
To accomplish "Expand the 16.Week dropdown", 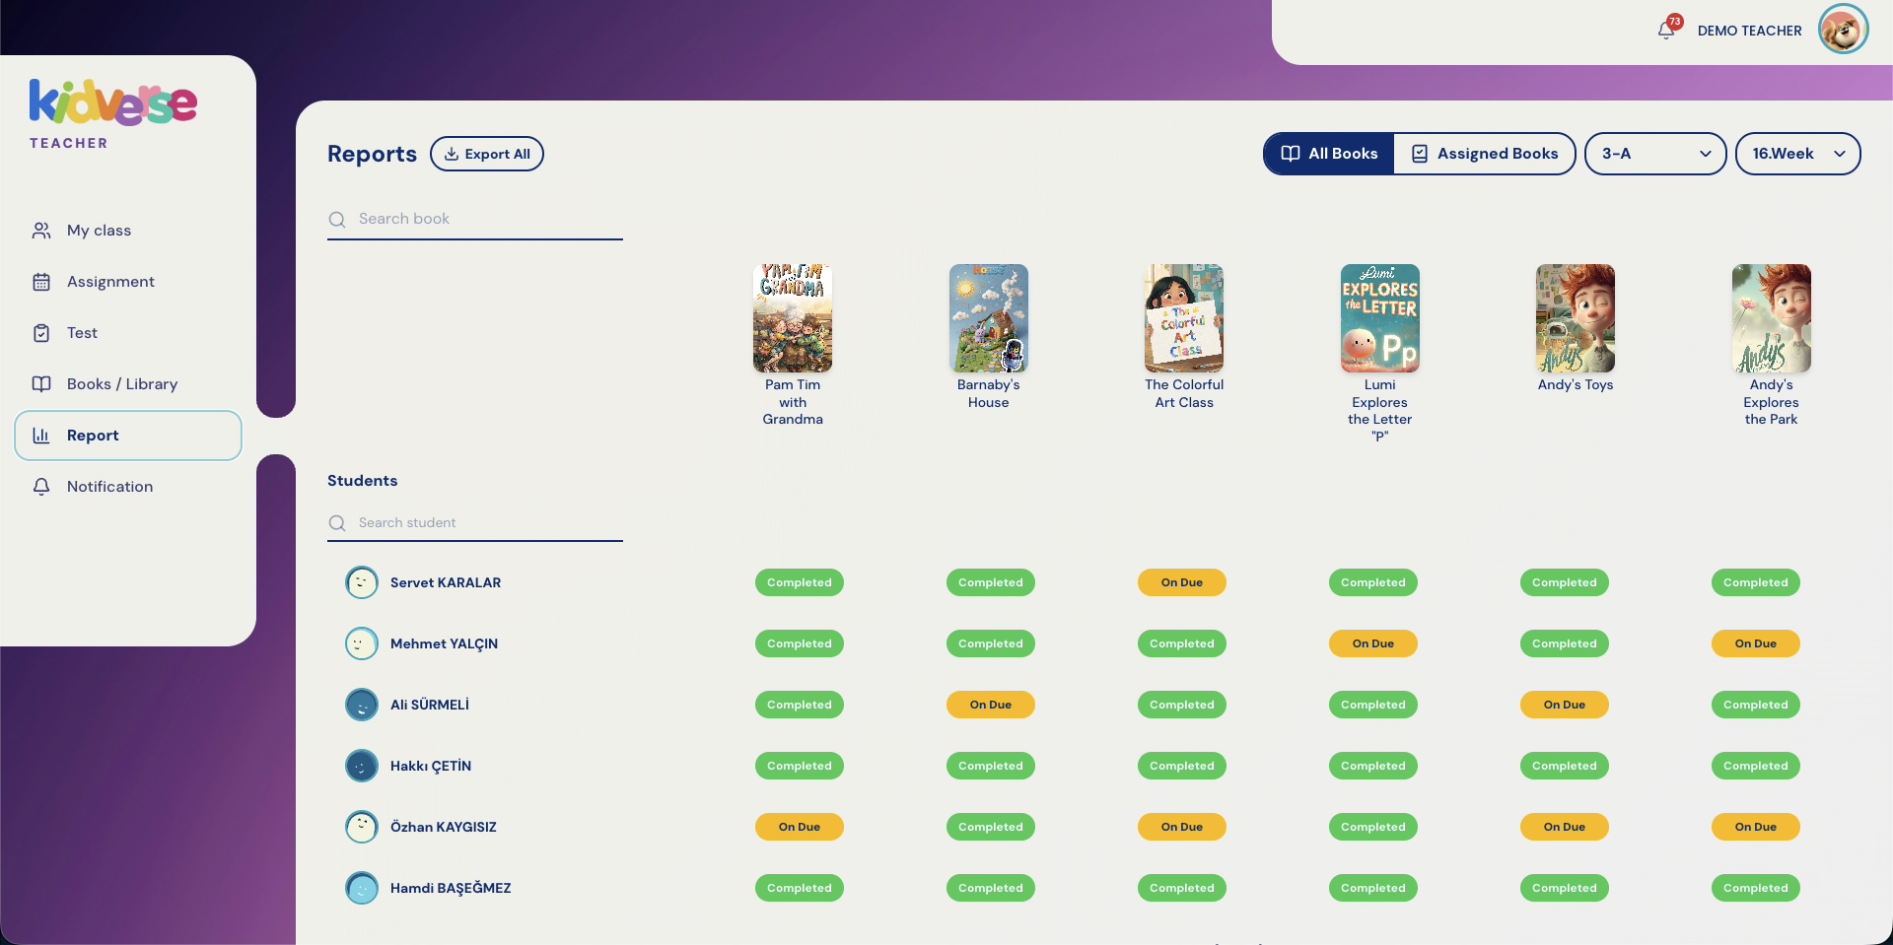I will click(x=1797, y=154).
